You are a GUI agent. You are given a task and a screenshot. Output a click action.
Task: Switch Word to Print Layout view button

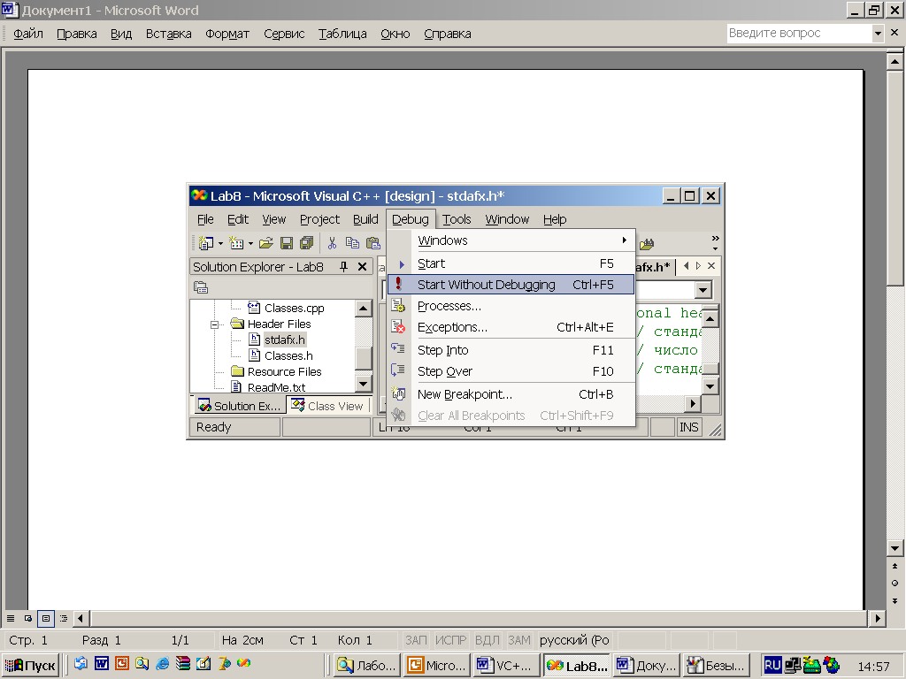point(46,618)
